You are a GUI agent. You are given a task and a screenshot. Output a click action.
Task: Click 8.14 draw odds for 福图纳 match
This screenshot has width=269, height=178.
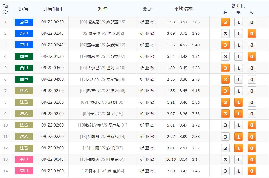pos(183,159)
